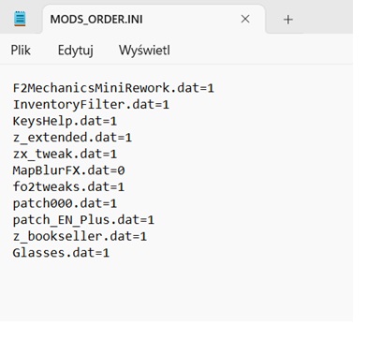Click the Notepad app icon
Image resolution: width=366 pixels, height=340 pixels.
pyautogui.click(x=20, y=19)
